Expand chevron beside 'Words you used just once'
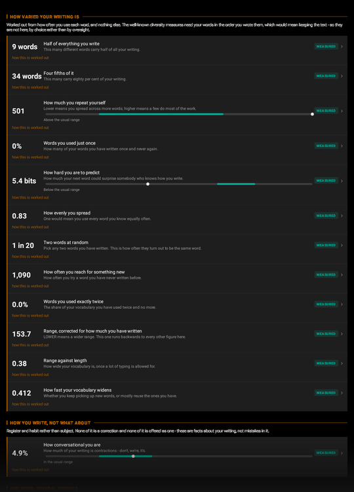The image size is (354, 492). [x=342, y=146]
